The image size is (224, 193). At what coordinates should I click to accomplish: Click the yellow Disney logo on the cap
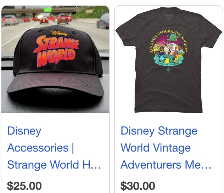(57, 34)
